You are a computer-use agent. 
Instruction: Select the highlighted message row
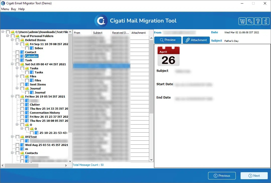(101, 66)
